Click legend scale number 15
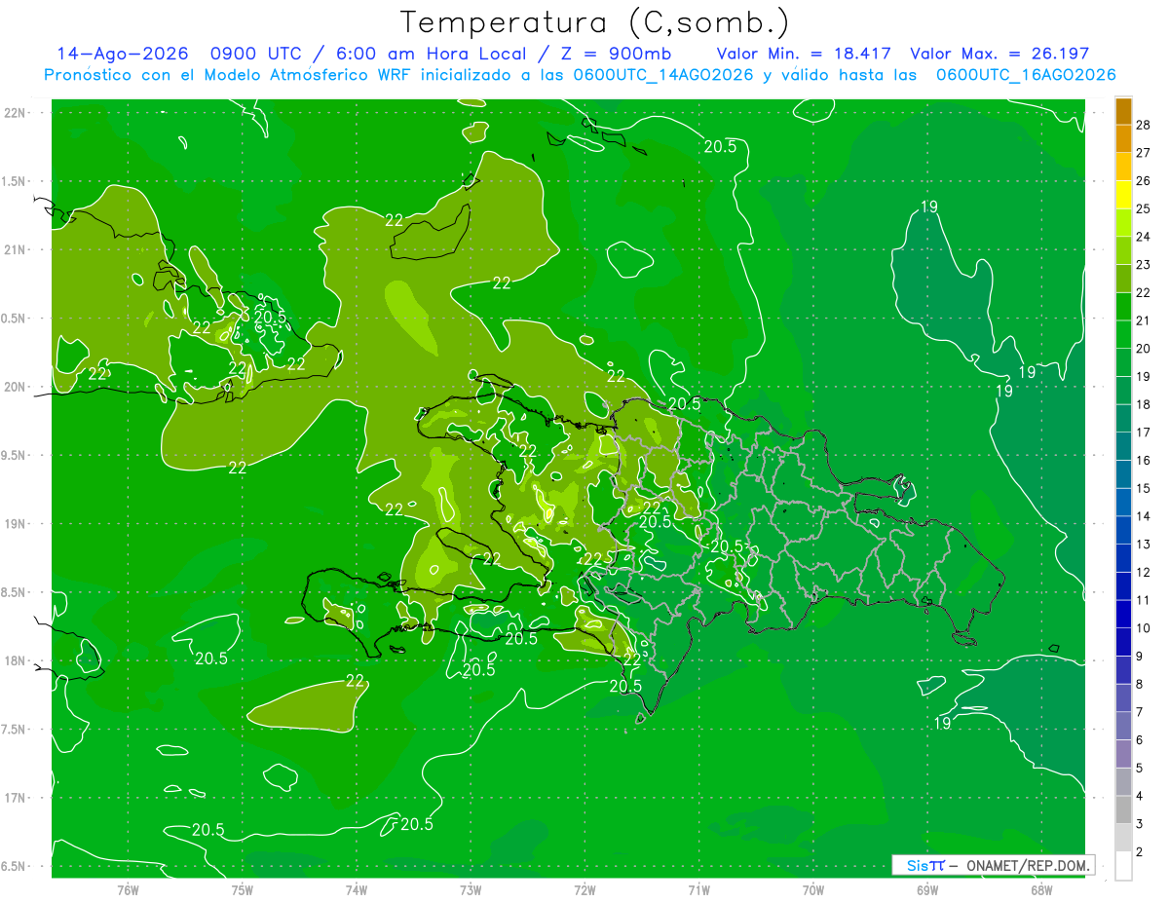 (x=1144, y=488)
